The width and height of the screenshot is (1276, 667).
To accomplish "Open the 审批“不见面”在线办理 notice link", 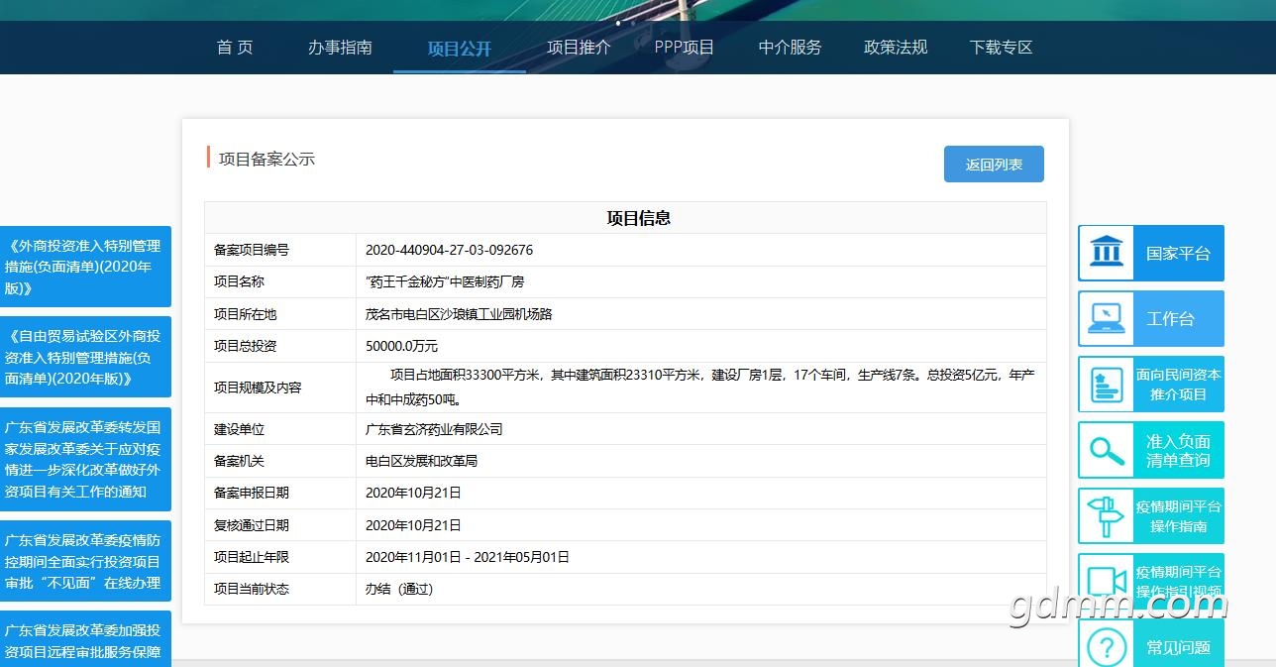I will pyautogui.click(x=83, y=561).
